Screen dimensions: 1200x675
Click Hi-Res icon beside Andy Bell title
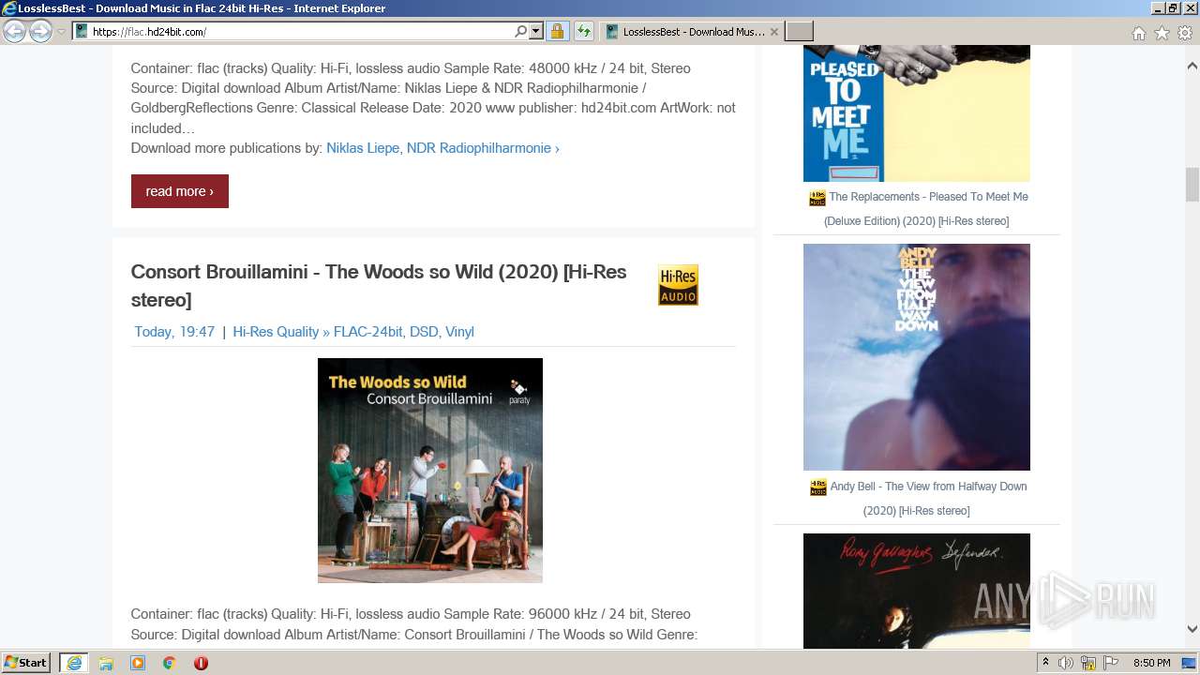[x=818, y=487]
